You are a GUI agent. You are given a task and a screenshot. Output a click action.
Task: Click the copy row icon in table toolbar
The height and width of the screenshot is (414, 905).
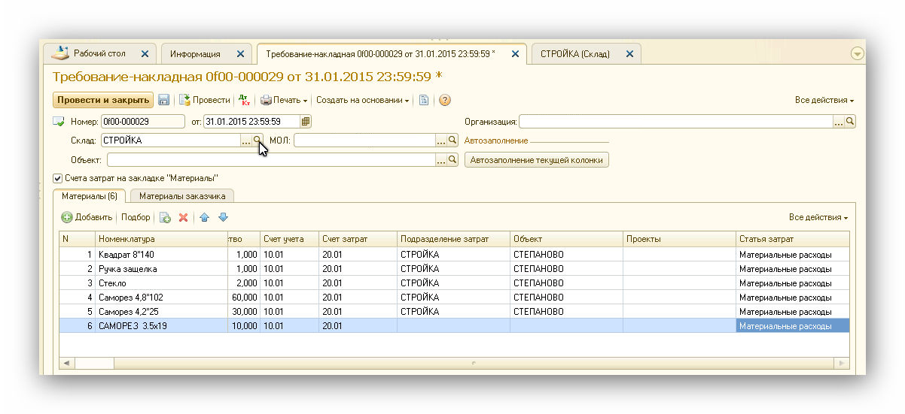[165, 217]
